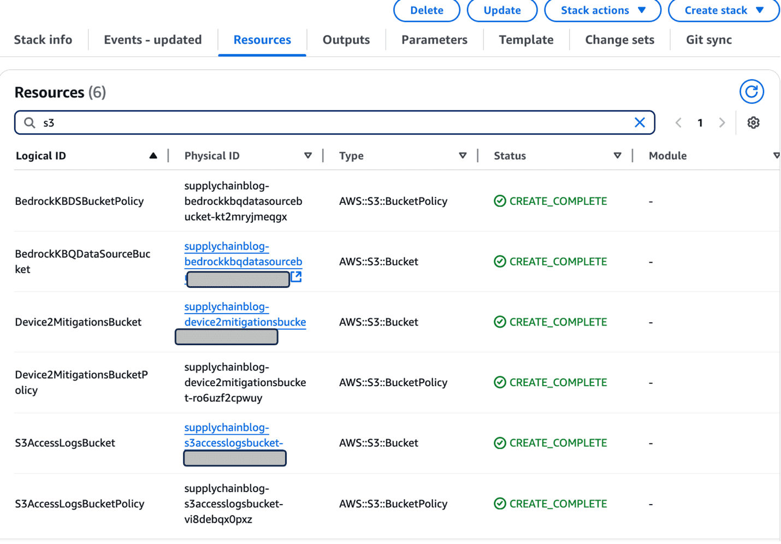
Task: Sort by Logical ID ascending arrow
Action: (x=153, y=156)
